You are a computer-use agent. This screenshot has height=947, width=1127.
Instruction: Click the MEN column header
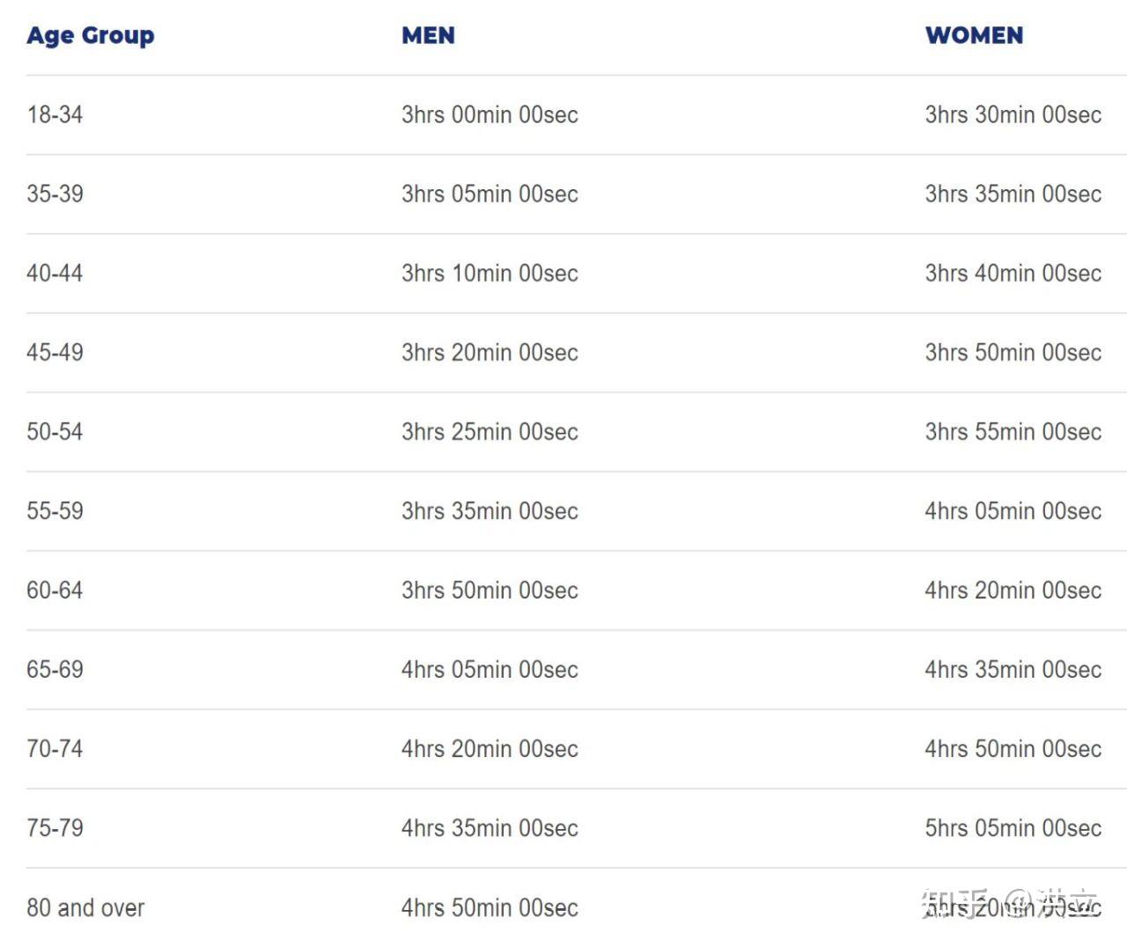(x=428, y=36)
